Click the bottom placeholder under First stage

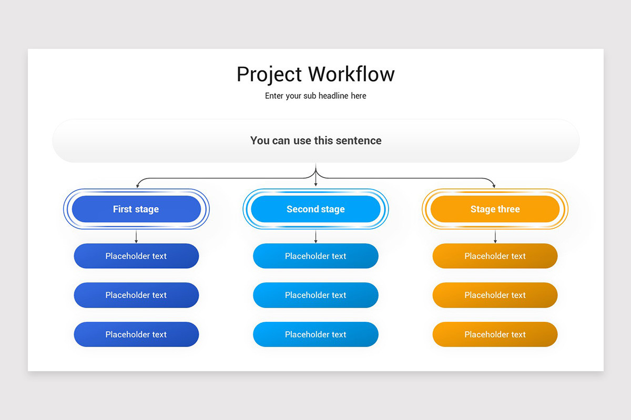136,334
